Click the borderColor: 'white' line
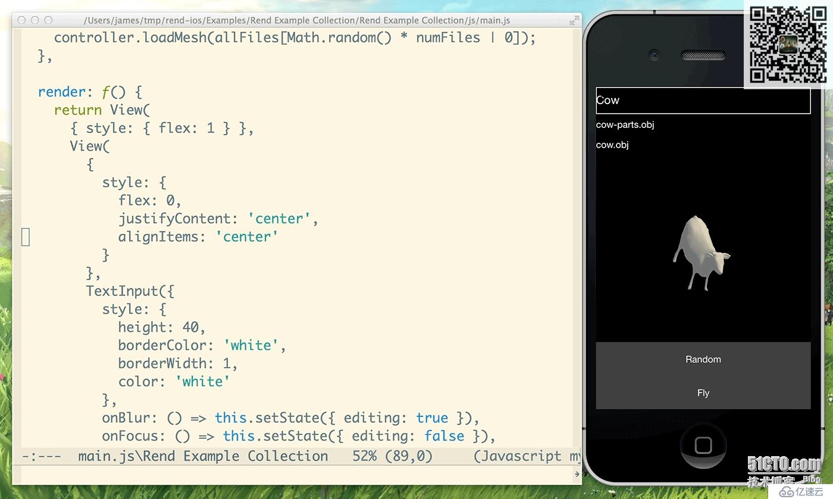Viewport: 833px width, 499px height. 202,345
